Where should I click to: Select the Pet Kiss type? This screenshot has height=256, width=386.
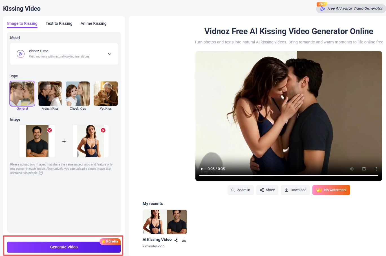(x=106, y=93)
